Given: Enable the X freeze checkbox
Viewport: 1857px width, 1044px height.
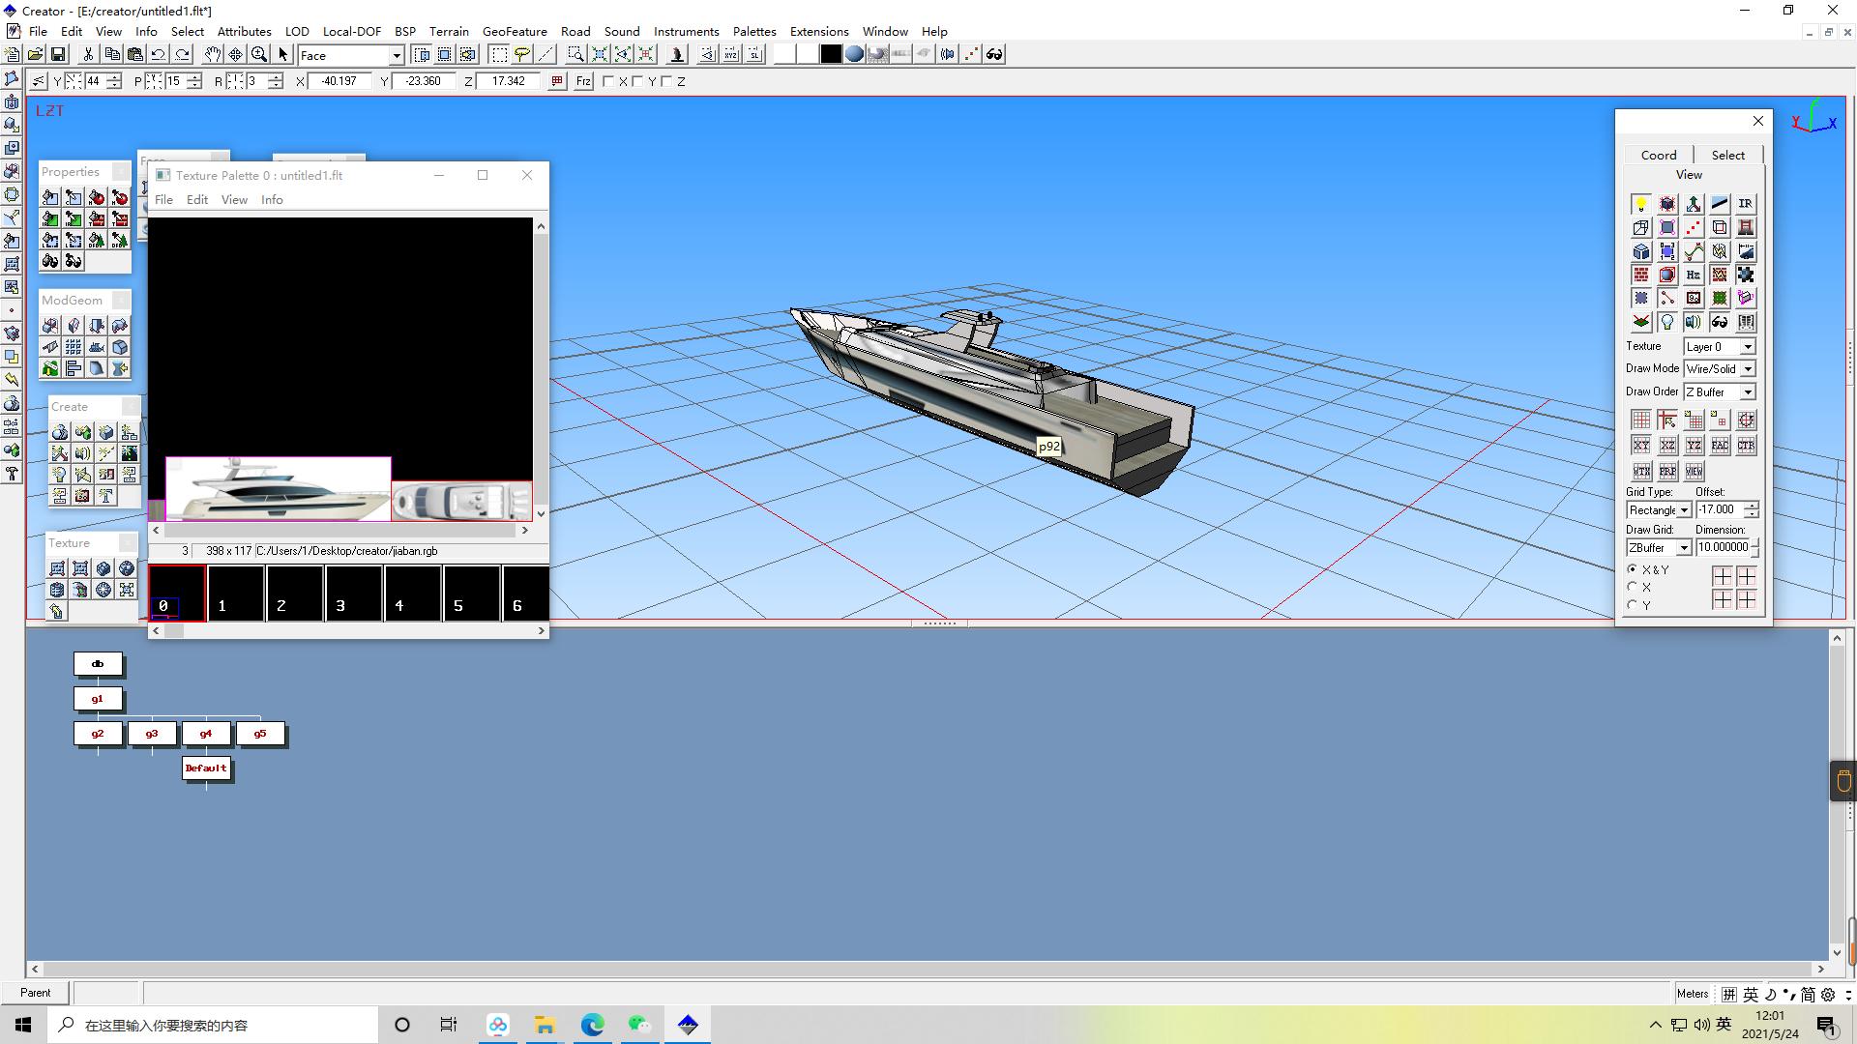Looking at the screenshot, I should click(x=608, y=82).
